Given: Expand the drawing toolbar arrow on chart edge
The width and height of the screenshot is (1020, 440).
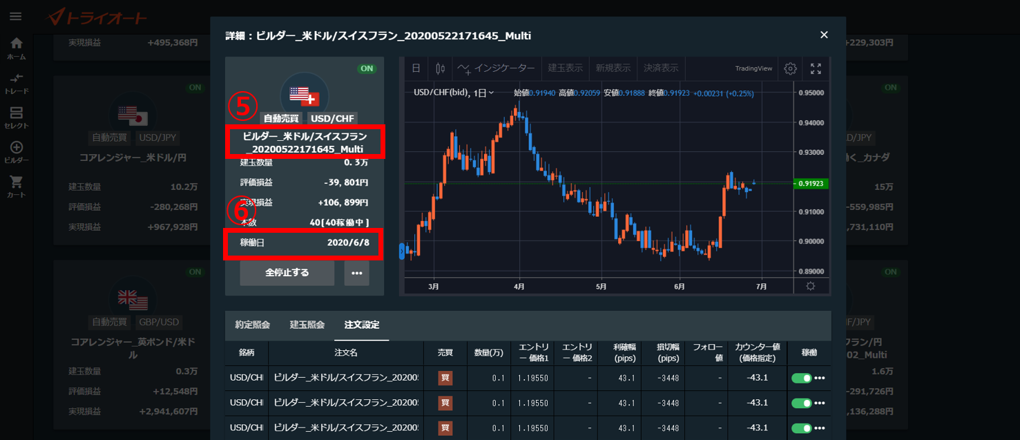Looking at the screenshot, I should 402,251.
